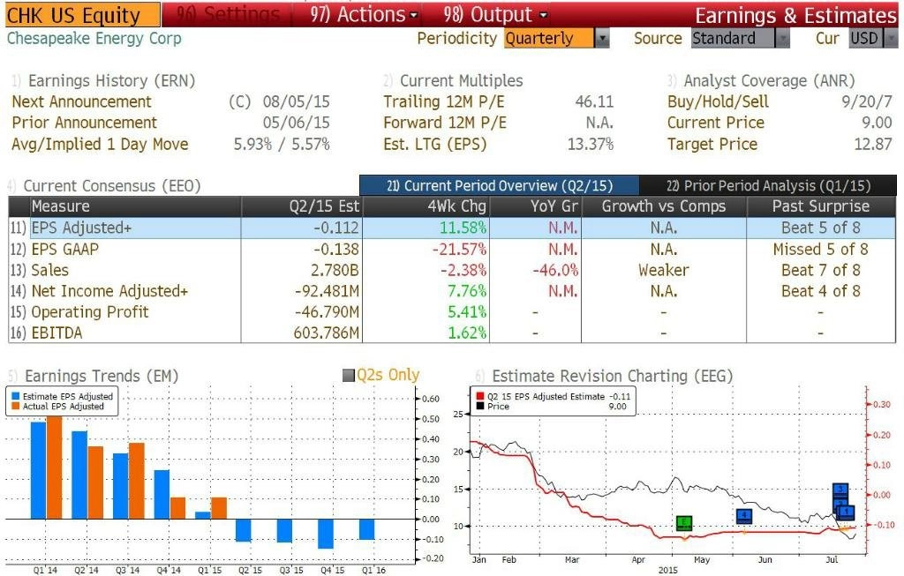Image resolution: width=904 pixels, height=576 pixels.
Task: Click blue square marker near June
Action: tap(744, 516)
